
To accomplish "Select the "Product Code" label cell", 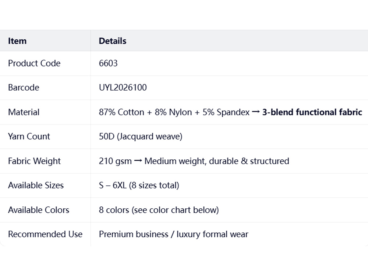I will point(34,63).
